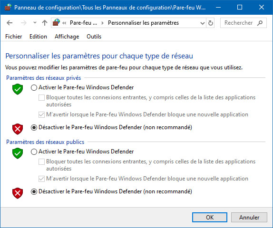Click the breadcrumb chevron after Pare-feu
This screenshot has width=273, height=228.
[x=102, y=23]
